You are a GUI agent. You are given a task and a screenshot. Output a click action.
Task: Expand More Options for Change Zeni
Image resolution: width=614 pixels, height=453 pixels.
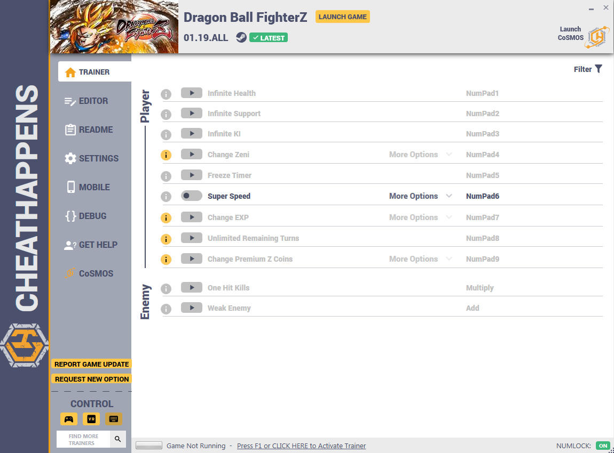coord(420,155)
